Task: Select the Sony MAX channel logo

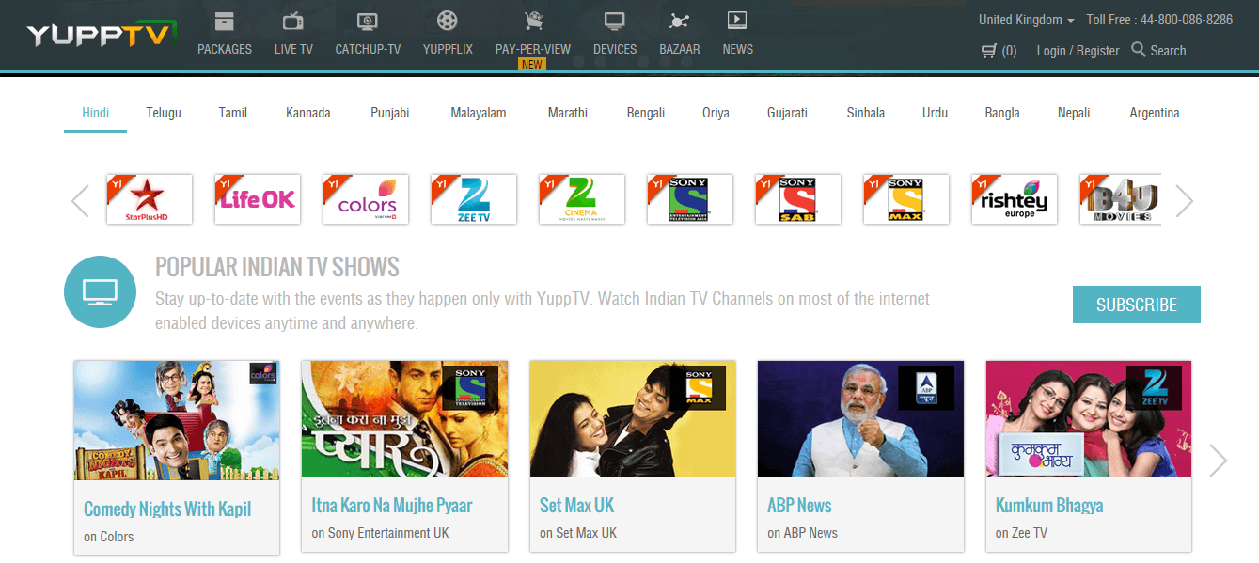Action: coord(906,199)
